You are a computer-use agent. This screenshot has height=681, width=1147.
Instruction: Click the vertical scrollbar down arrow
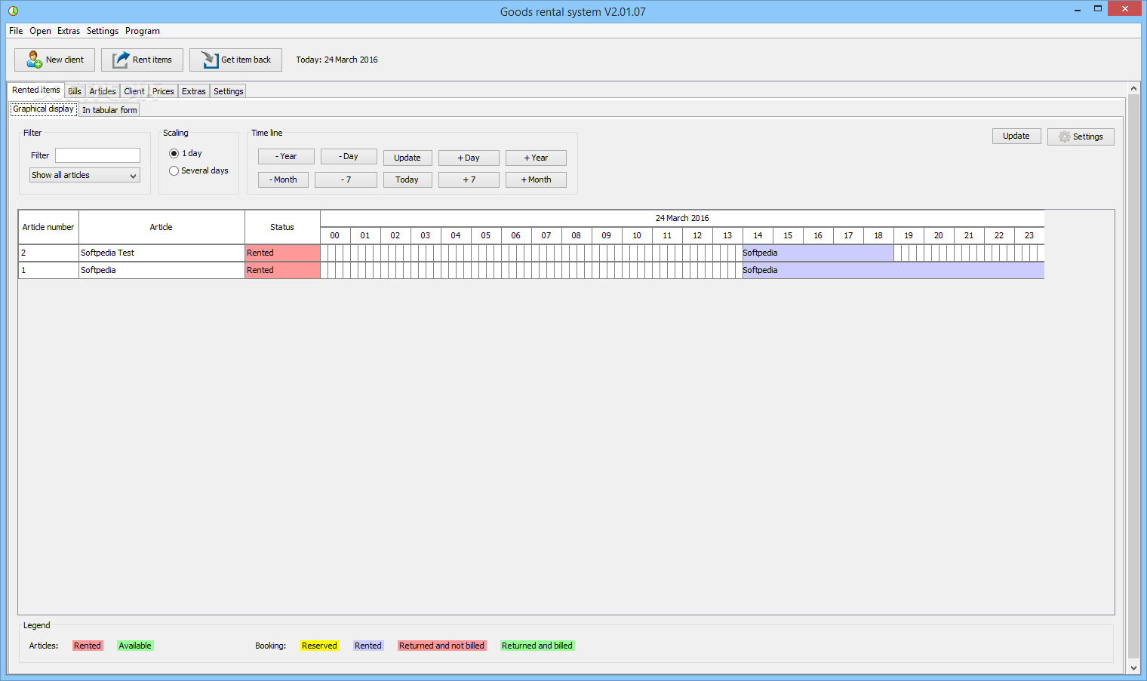coord(1133,667)
